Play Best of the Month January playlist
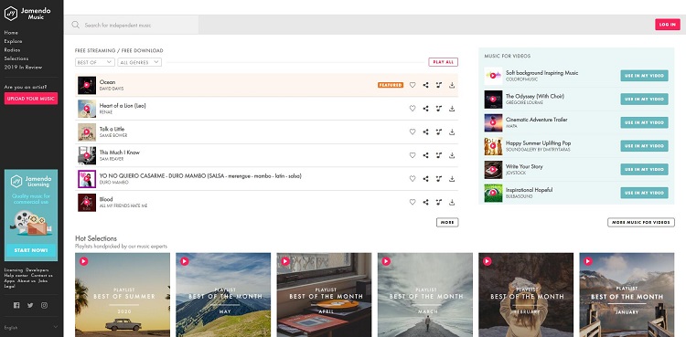 (588, 261)
